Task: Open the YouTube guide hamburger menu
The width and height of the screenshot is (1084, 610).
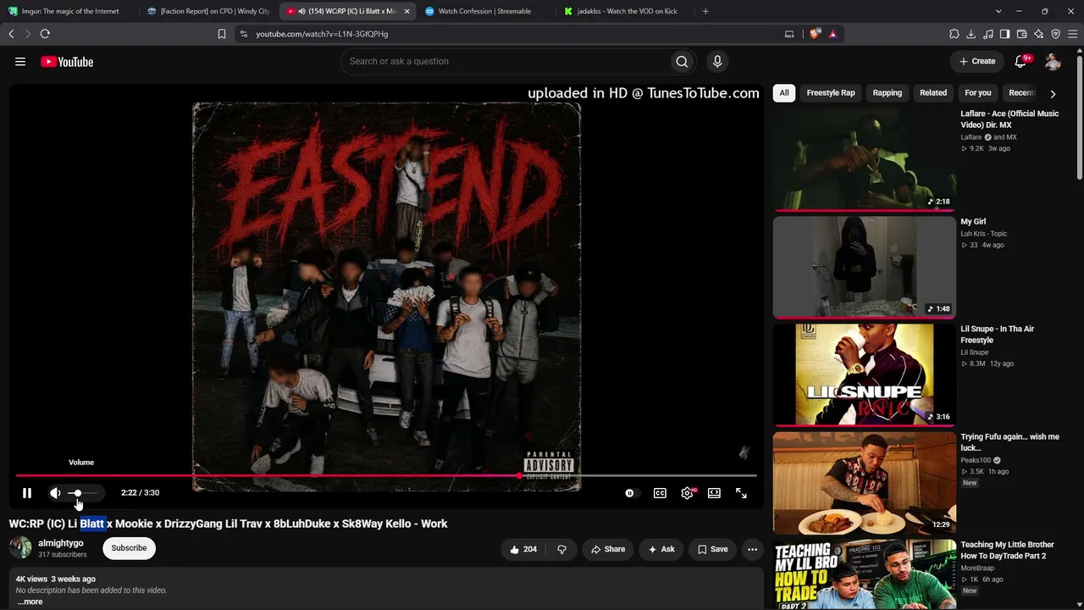Action: 20,62
